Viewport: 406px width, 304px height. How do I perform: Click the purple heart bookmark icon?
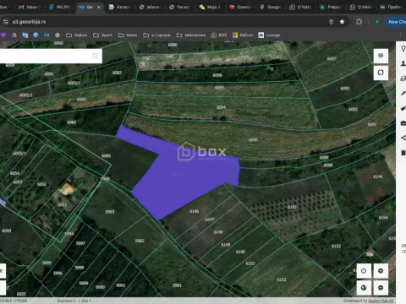pos(3,35)
